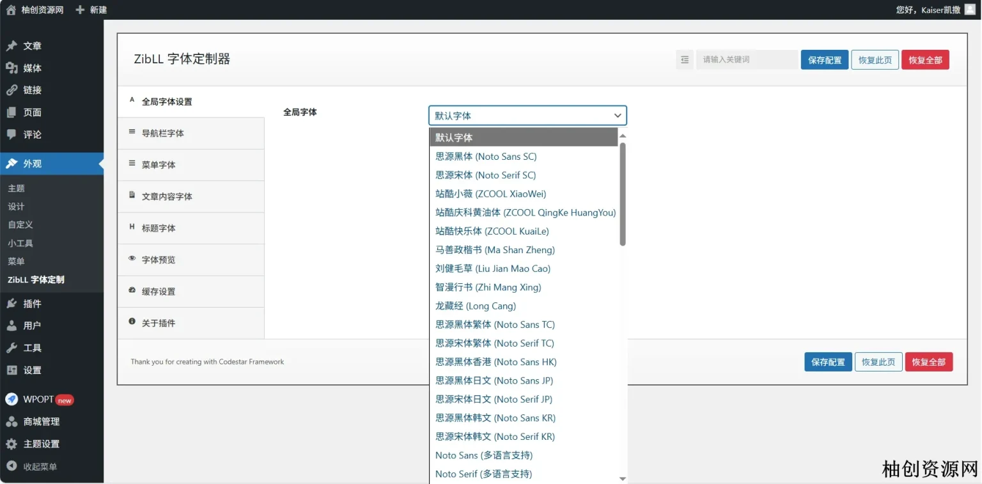The image size is (982, 484).
Task: Click the expand-all icon beside search box
Action: [685, 59]
